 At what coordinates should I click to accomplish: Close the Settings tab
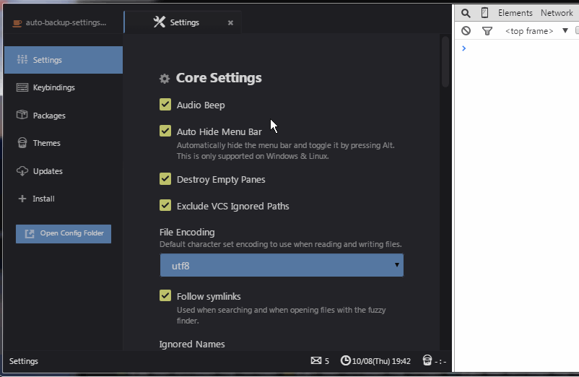click(230, 23)
